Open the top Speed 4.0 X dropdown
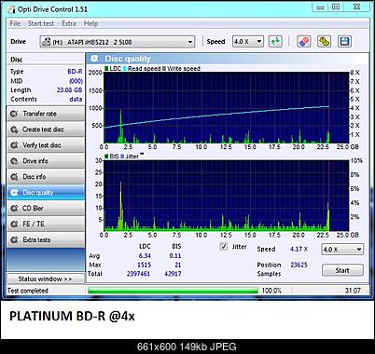 click(x=248, y=42)
